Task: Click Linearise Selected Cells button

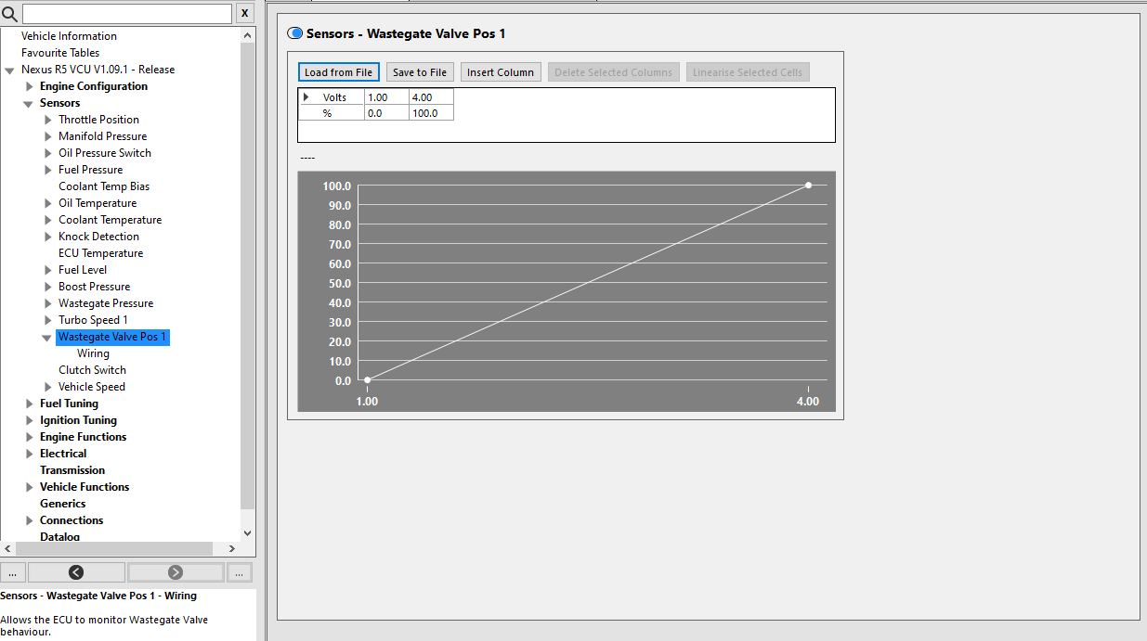Action: pyautogui.click(x=748, y=72)
